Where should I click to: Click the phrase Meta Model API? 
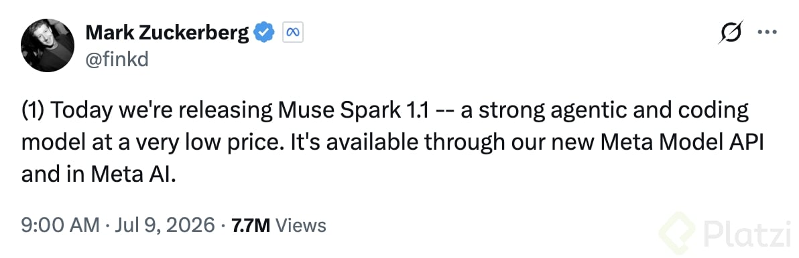point(682,143)
